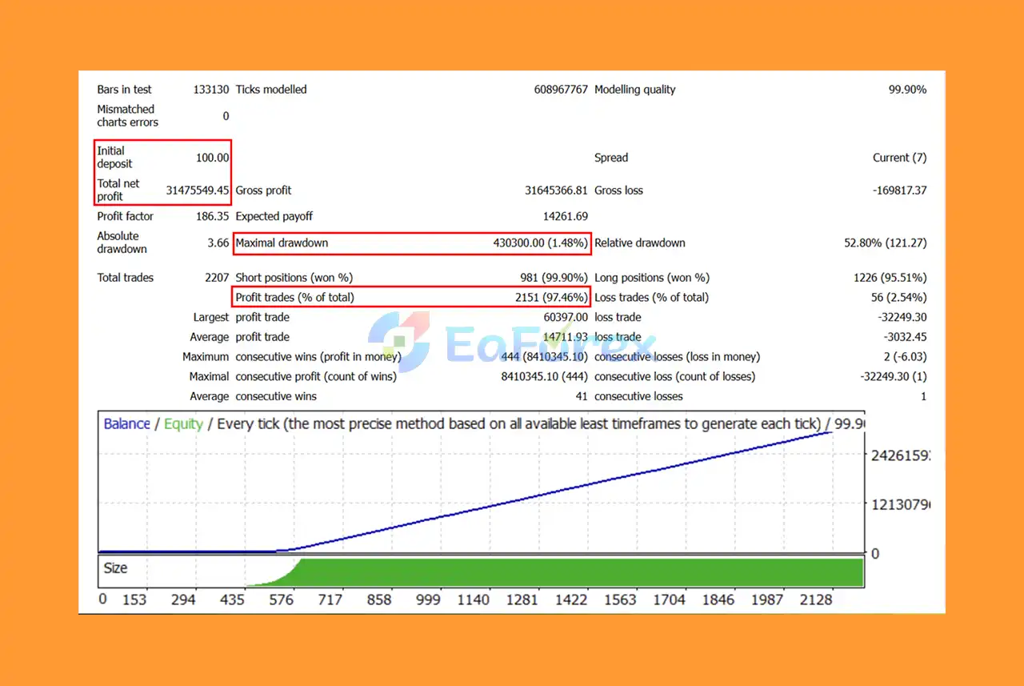Image resolution: width=1024 pixels, height=686 pixels.
Task: Click the Long positions value 1226 (95.51%)
Action: 890,278
